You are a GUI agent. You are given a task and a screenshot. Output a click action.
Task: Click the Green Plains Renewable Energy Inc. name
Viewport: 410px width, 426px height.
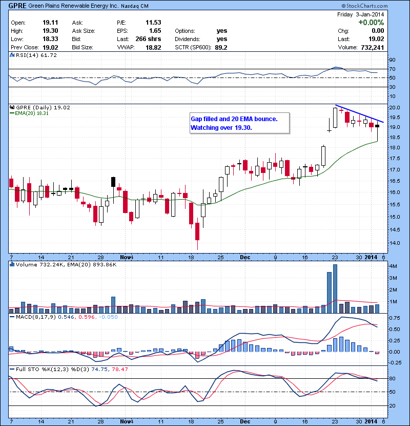[x=73, y=6]
